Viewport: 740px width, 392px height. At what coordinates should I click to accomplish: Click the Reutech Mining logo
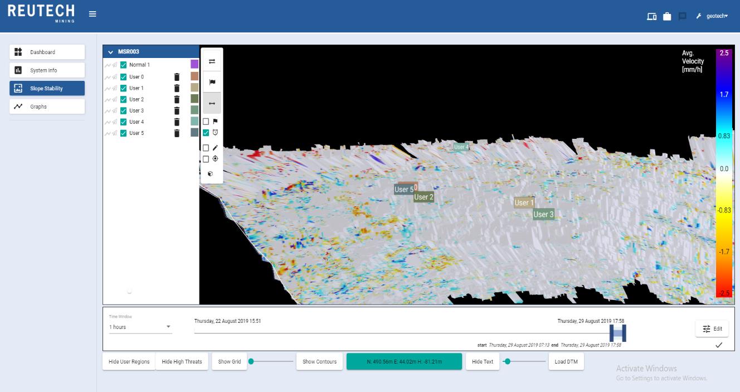[x=41, y=13]
